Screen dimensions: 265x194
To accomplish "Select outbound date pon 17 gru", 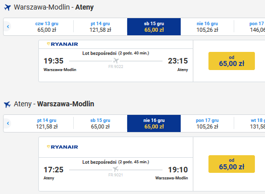I will 250,27.
